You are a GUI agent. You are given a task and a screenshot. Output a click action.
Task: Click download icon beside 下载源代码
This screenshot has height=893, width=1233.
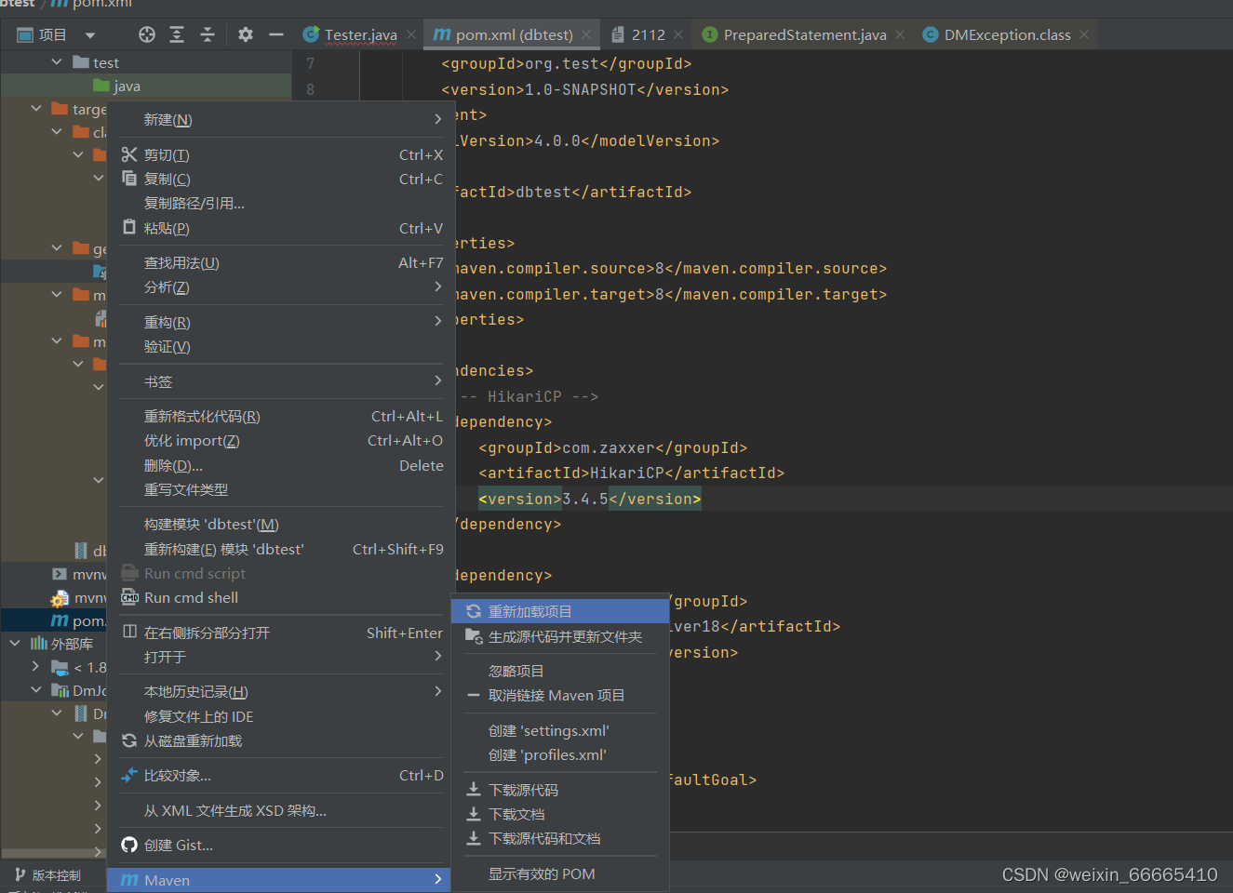coord(474,790)
